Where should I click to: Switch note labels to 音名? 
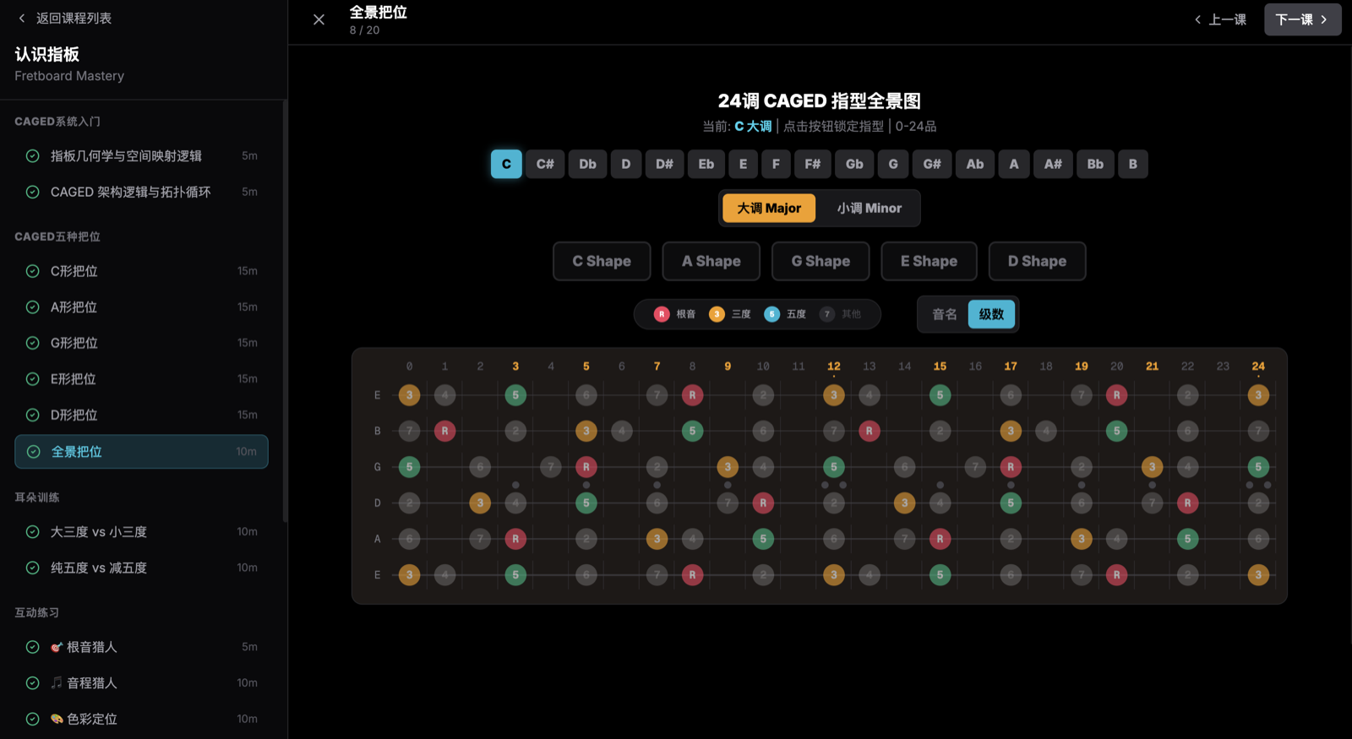[x=944, y=314]
